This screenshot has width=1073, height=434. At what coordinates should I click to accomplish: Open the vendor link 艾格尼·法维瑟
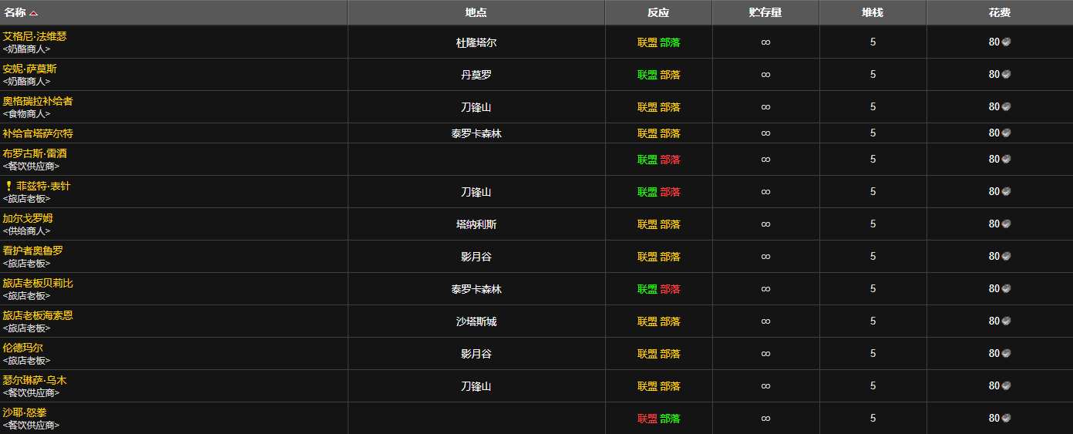point(35,36)
